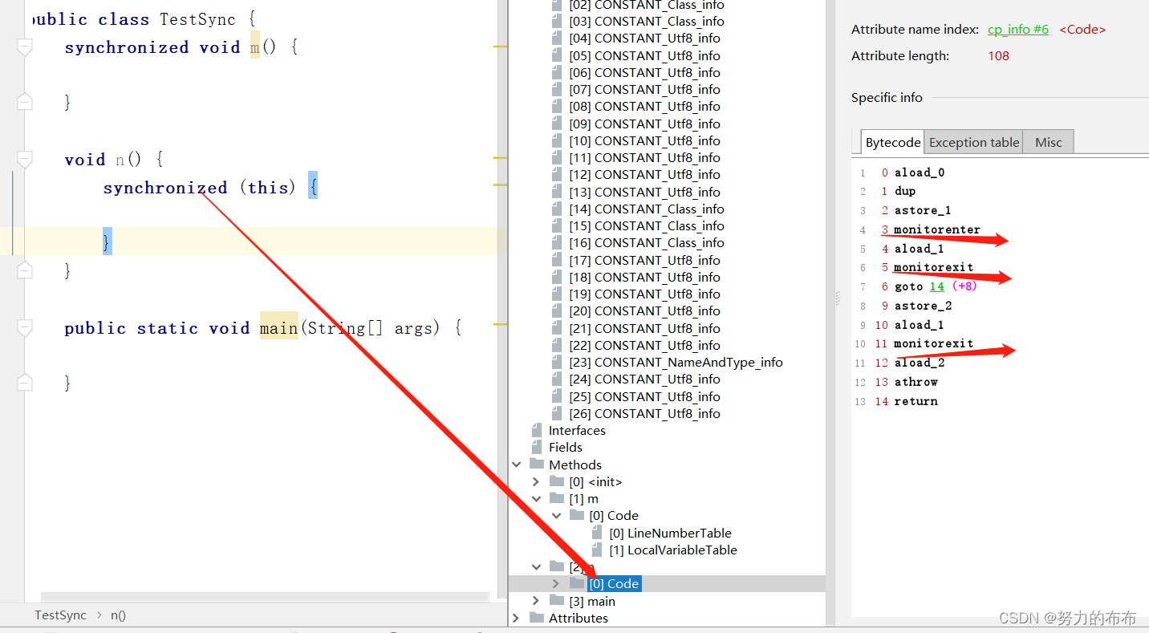Collapse the Methods tree node
The image size is (1149, 633).
pos(516,465)
